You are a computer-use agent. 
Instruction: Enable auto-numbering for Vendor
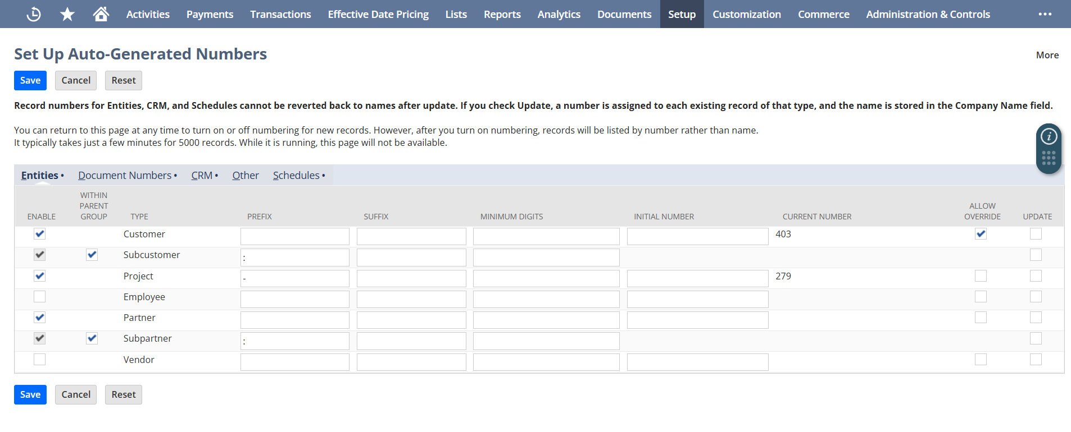tap(39, 360)
